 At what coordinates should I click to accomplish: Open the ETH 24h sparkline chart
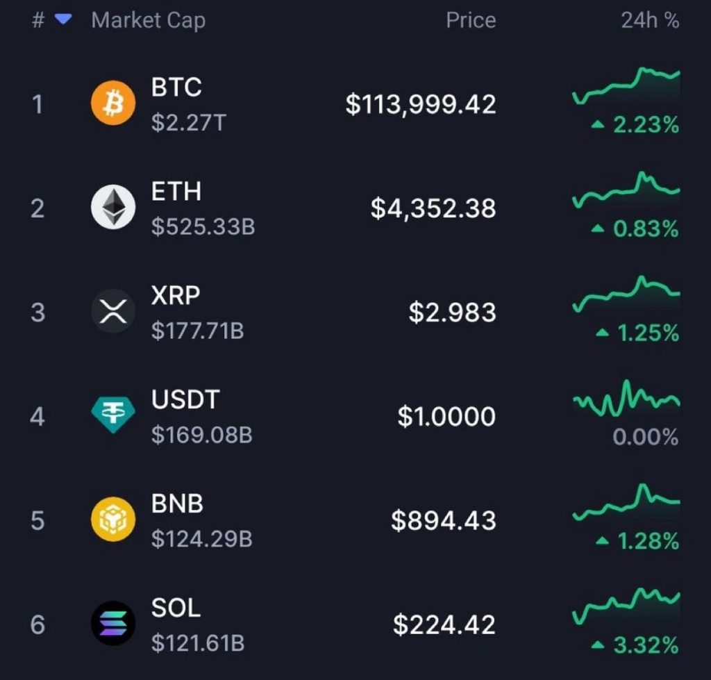tap(626, 189)
